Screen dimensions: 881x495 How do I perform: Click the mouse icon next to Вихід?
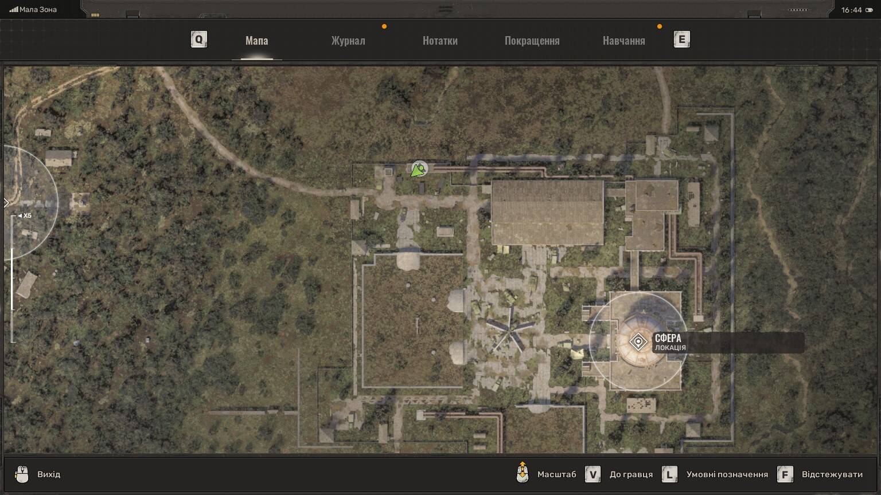pyautogui.click(x=22, y=474)
